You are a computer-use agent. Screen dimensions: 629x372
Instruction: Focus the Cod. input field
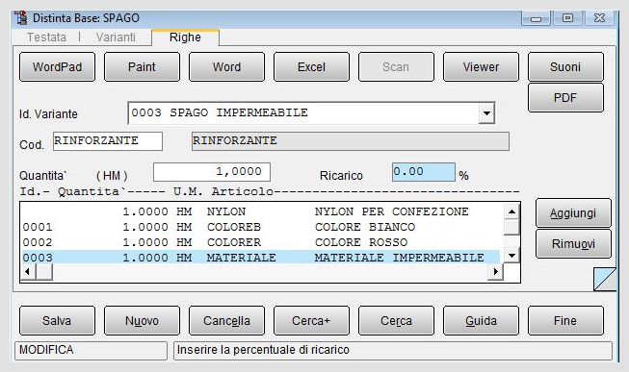tap(108, 141)
